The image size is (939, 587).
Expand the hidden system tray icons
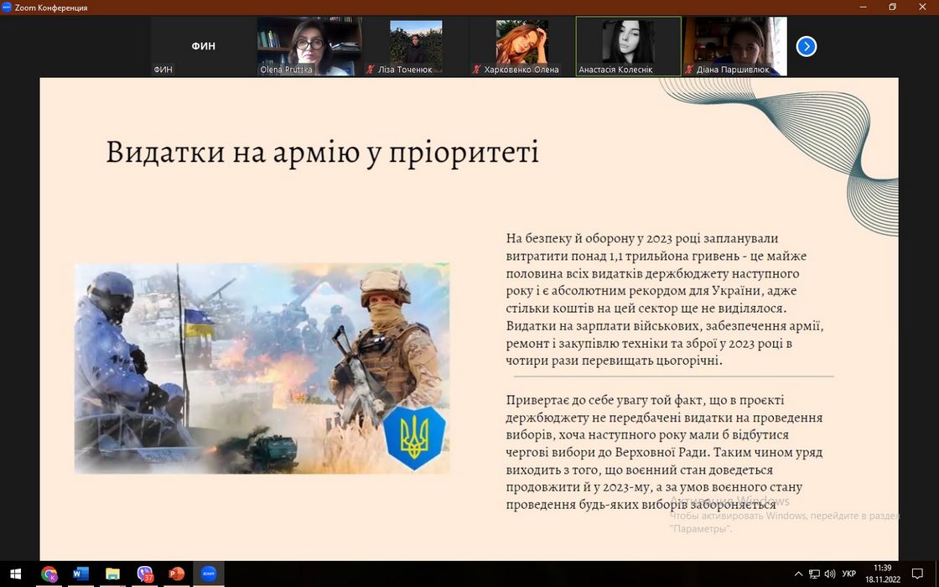(x=799, y=574)
